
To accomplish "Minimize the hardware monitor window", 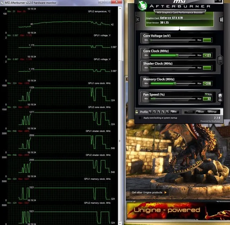I will [101, 2].
